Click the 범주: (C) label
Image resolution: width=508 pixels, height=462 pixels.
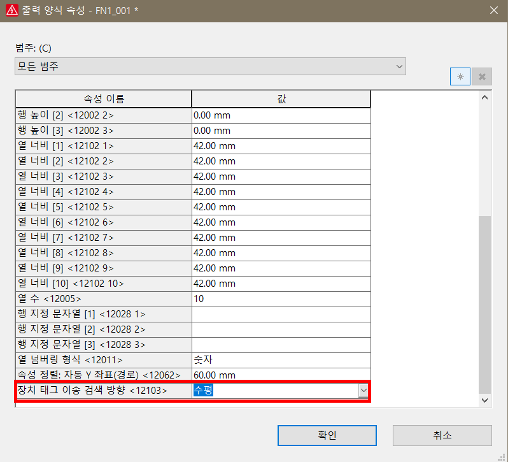tap(33, 48)
